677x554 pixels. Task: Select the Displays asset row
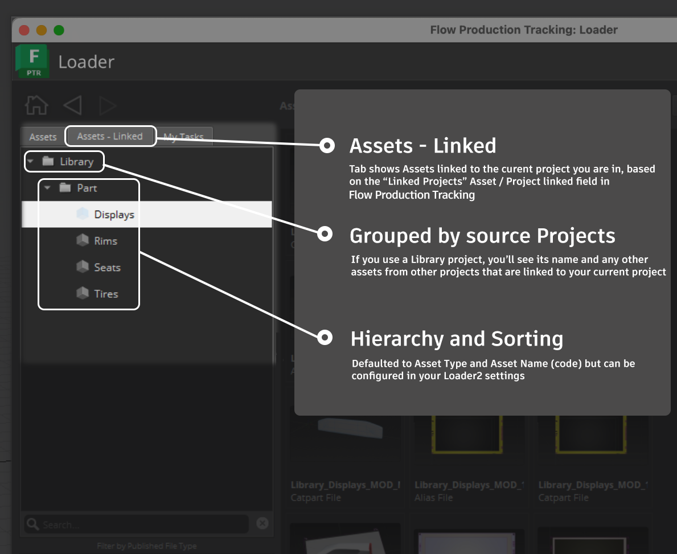point(147,214)
